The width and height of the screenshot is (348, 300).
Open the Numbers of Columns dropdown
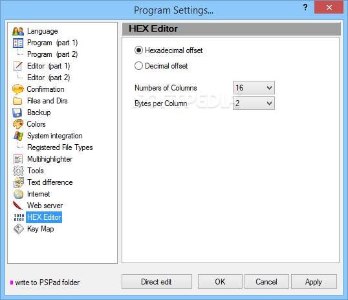click(254, 88)
